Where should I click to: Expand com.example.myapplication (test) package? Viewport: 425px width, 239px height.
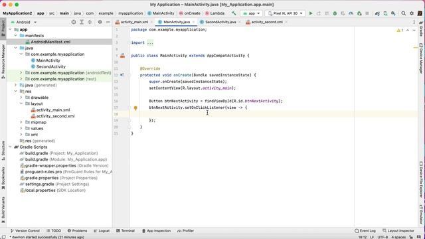pos(21,79)
